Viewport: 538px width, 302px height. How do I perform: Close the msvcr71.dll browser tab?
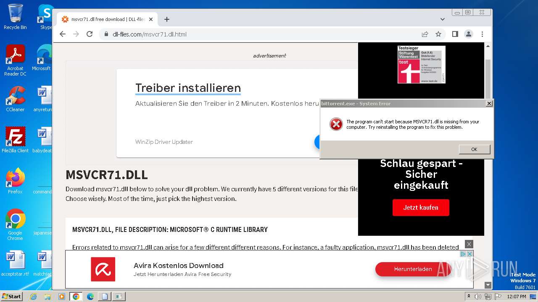tap(151, 19)
